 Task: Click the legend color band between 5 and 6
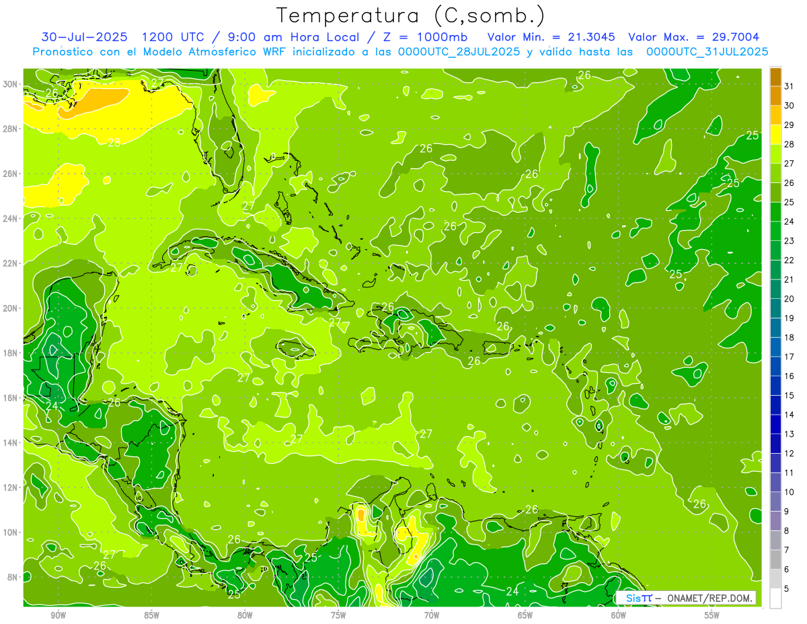pyautogui.click(x=775, y=579)
